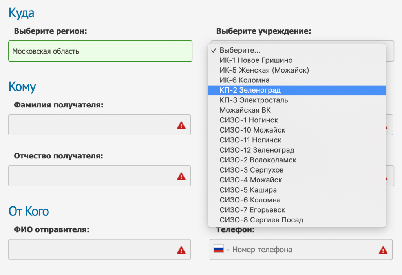
Task: Pick СИЗО-1 Ногинск from list
Action: pos(249,120)
